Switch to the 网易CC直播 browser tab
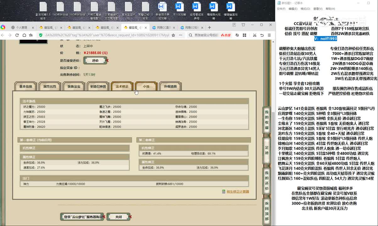 [163, 28]
